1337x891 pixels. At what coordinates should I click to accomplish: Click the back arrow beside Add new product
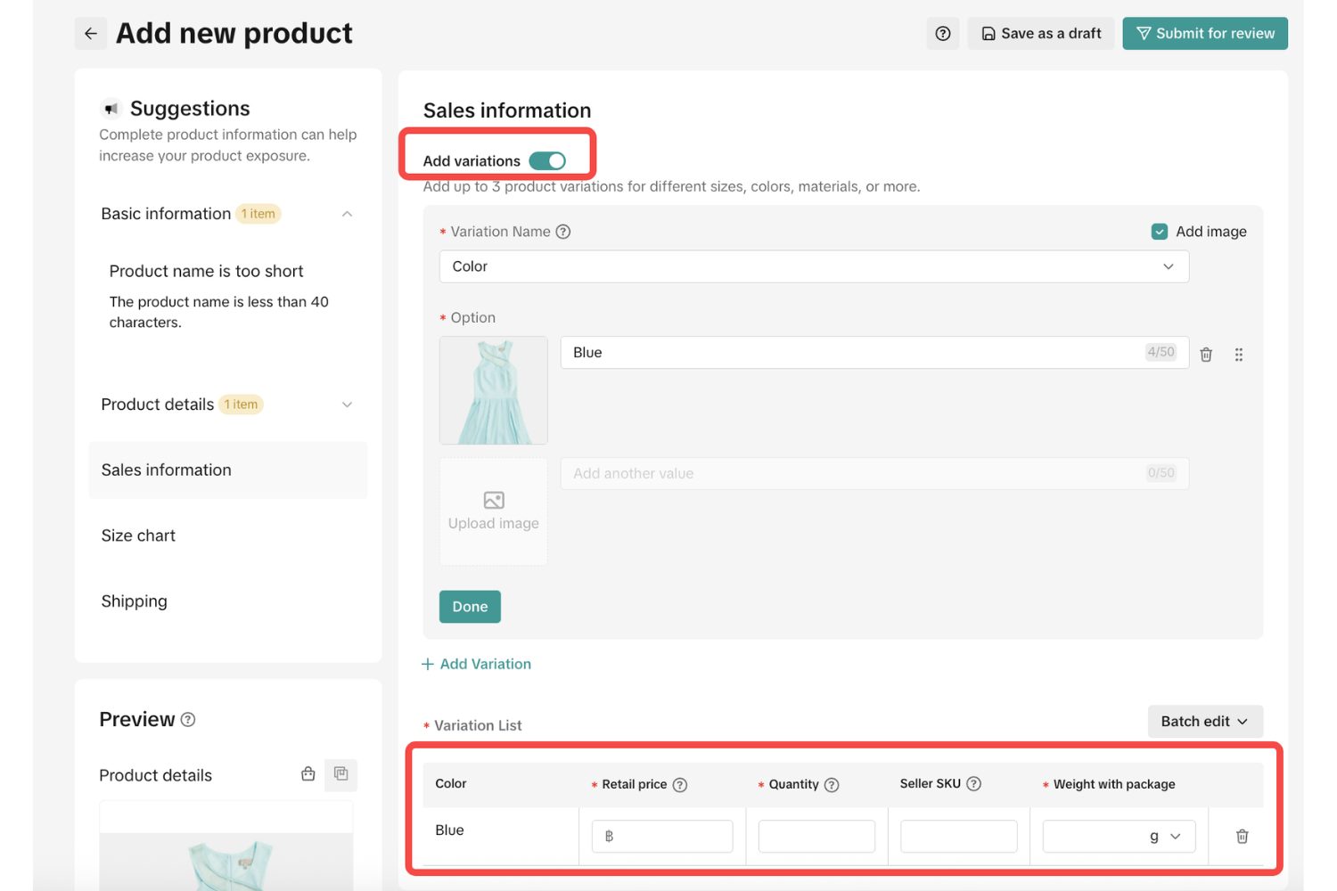91,34
